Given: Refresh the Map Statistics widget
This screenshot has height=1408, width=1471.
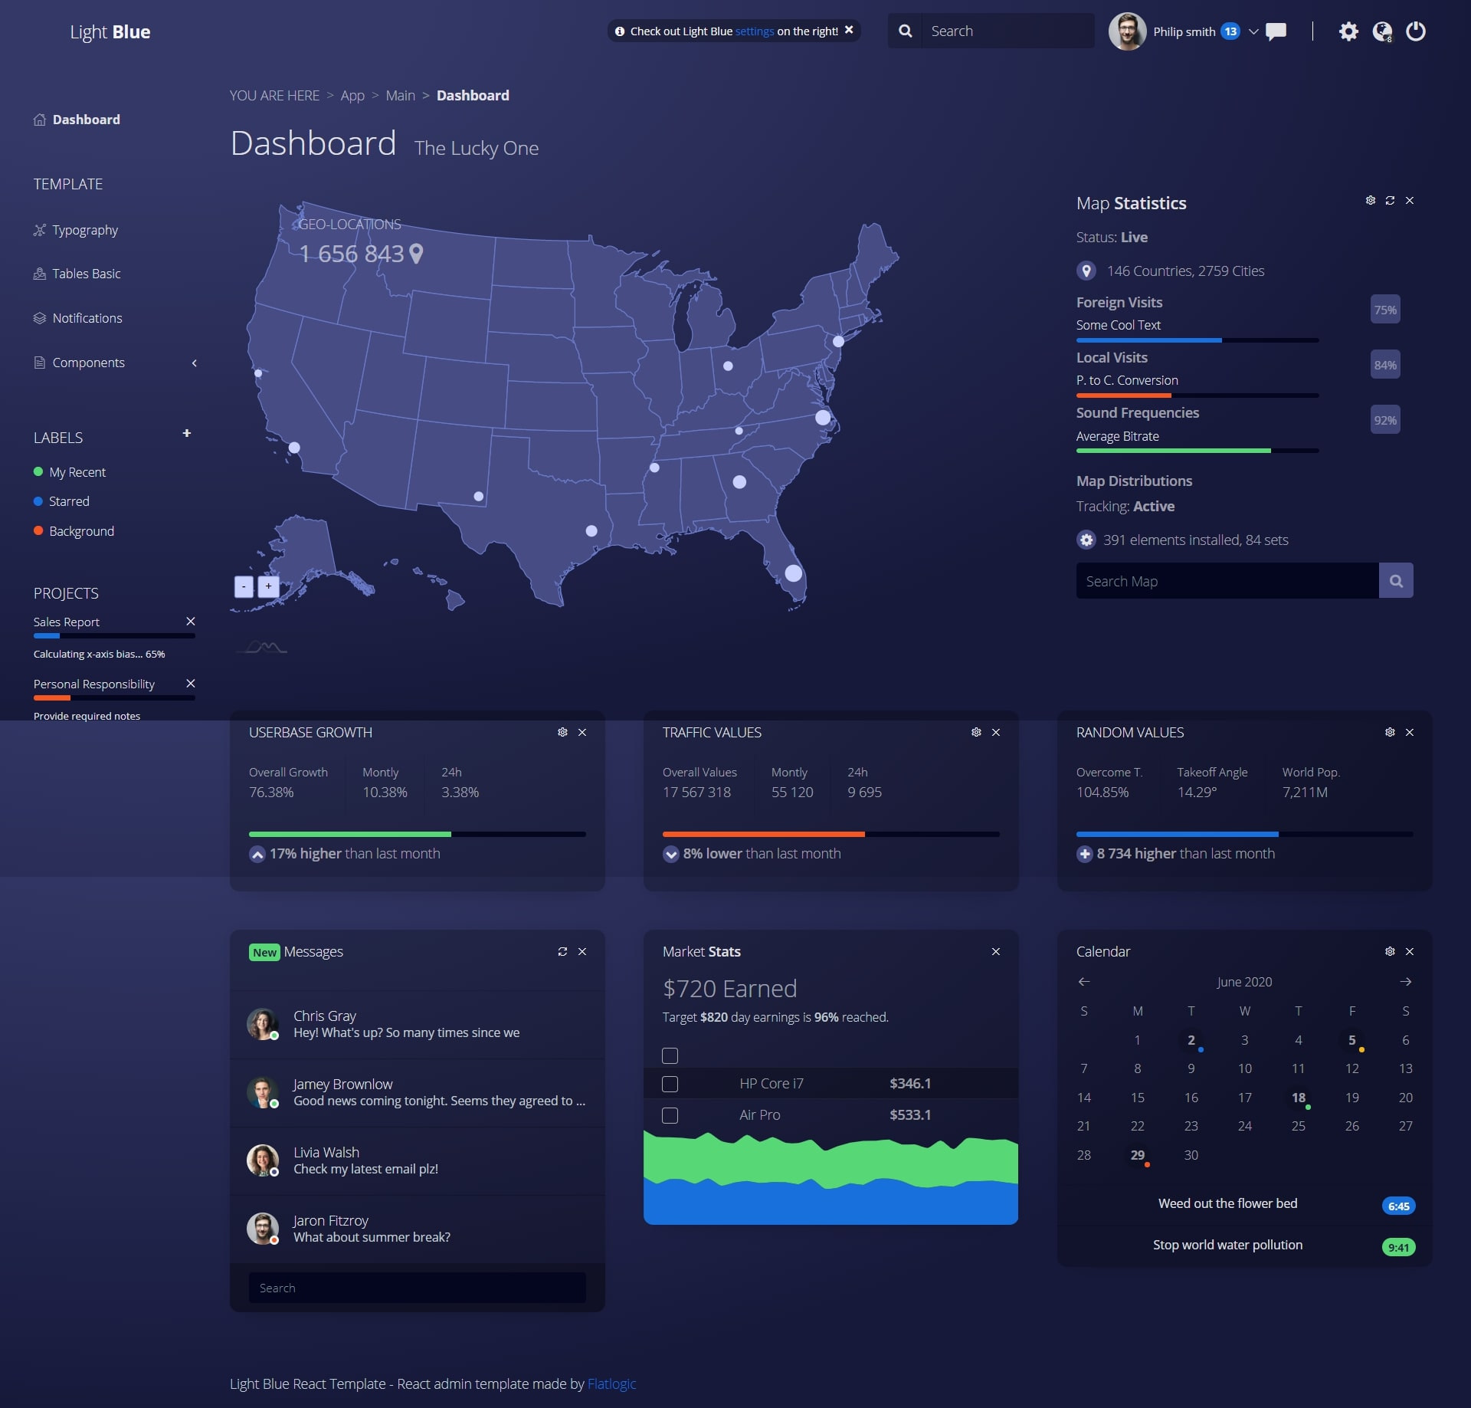Looking at the screenshot, I should [x=1390, y=200].
